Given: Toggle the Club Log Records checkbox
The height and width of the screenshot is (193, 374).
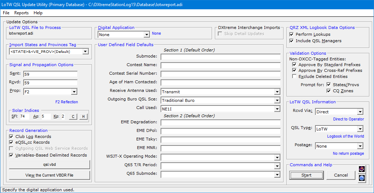Looking at the screenshot, I should (12, 137).
